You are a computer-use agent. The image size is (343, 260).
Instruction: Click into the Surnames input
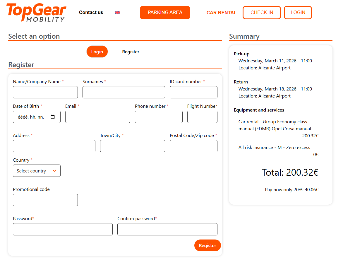(124, 92)
